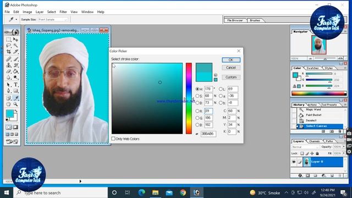Open Custom colors in Color Picker
The height and width of the screenshot is (198, 352).
pos(231,77)
